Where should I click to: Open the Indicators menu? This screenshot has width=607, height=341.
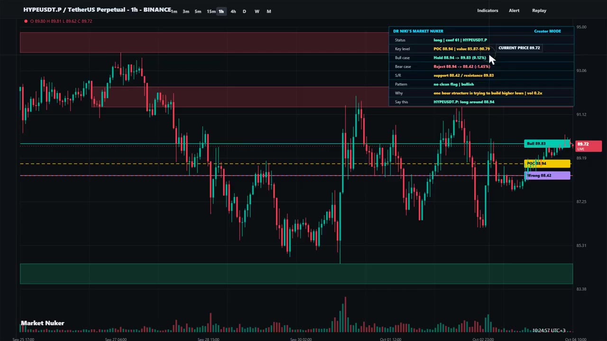coord(487,10)
